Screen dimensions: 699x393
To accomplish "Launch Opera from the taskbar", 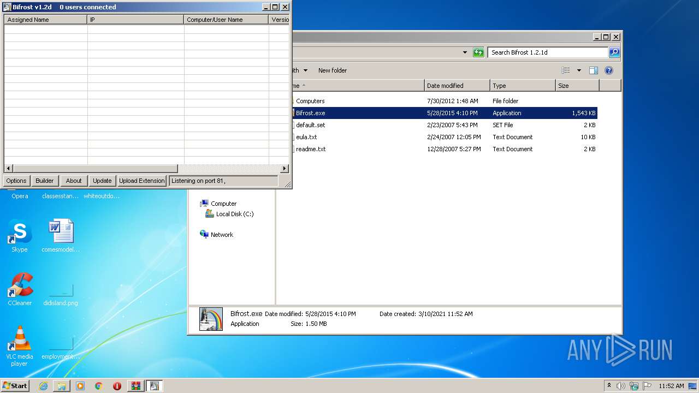I will (x=117, y=386).
